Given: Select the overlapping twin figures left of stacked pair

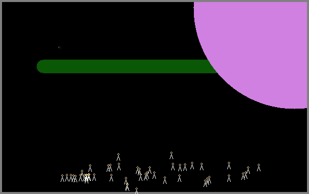Looking at the screenshot, I should [110, 168].
